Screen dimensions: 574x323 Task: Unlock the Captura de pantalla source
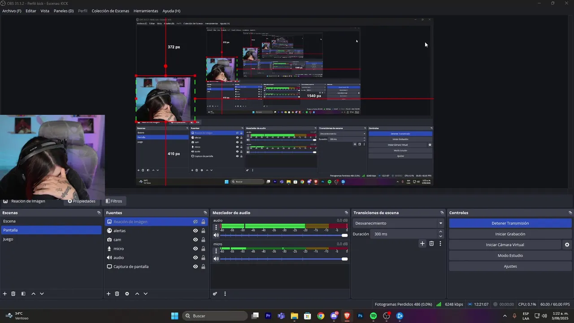(203, 266)
